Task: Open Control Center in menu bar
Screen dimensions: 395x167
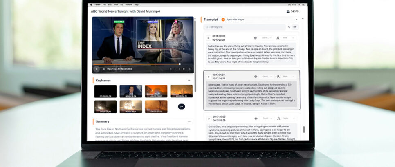Action: point(303,4)
